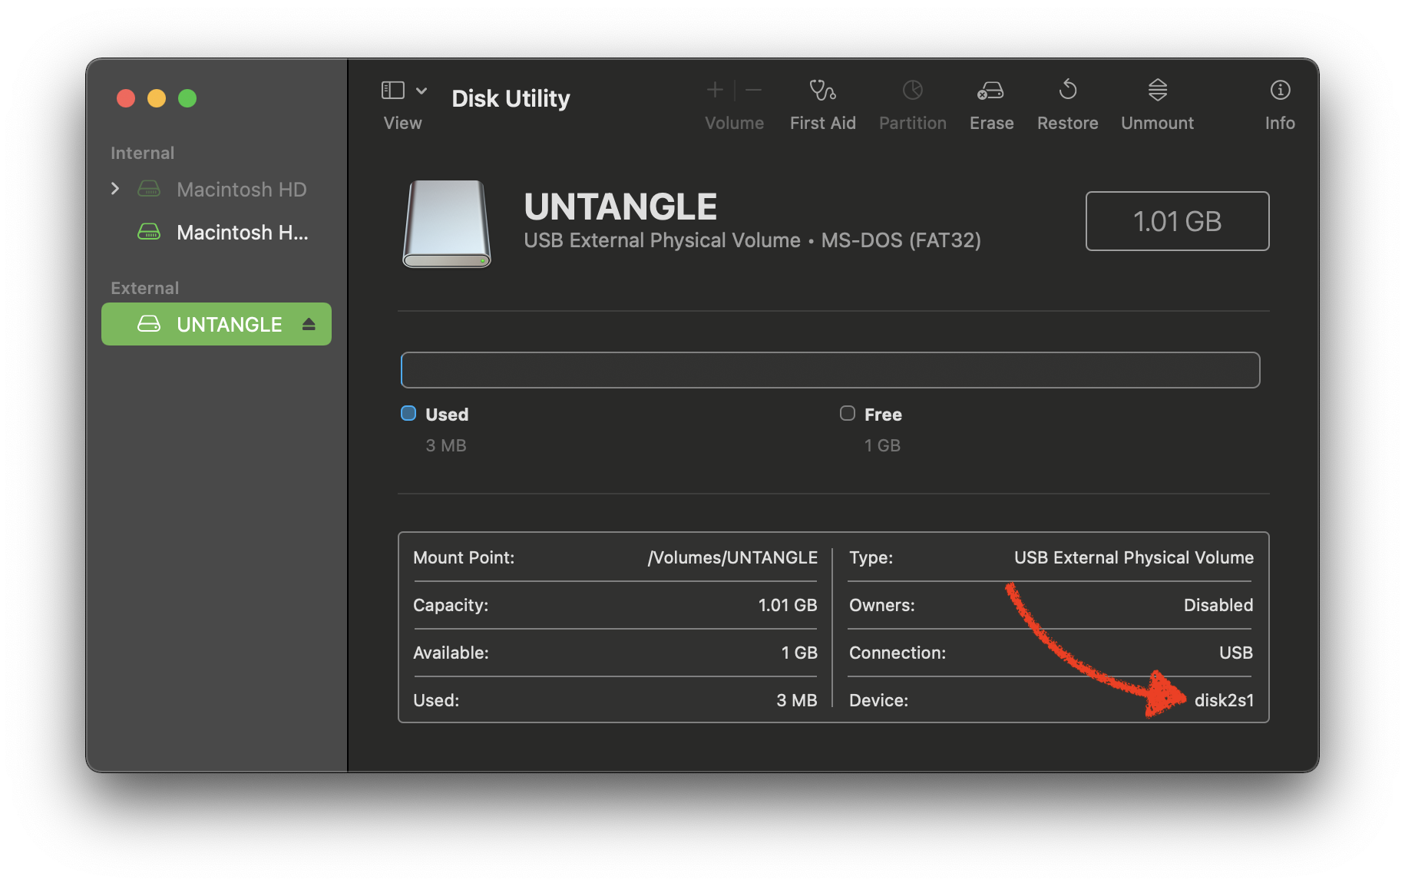Screen dimensions: 1405x886
Task: Click the red close window button
Action: click(126, 98)
